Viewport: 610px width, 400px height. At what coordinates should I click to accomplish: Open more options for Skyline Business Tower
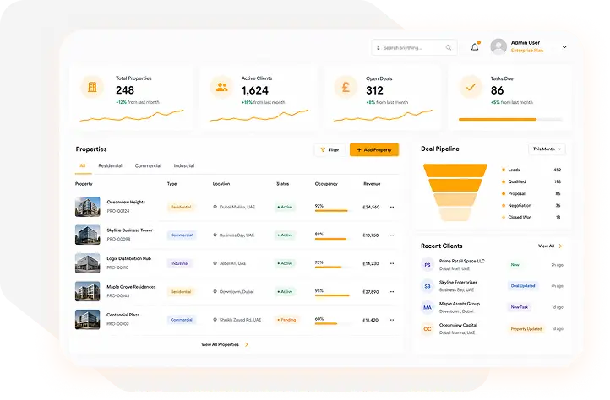point(391,235)
